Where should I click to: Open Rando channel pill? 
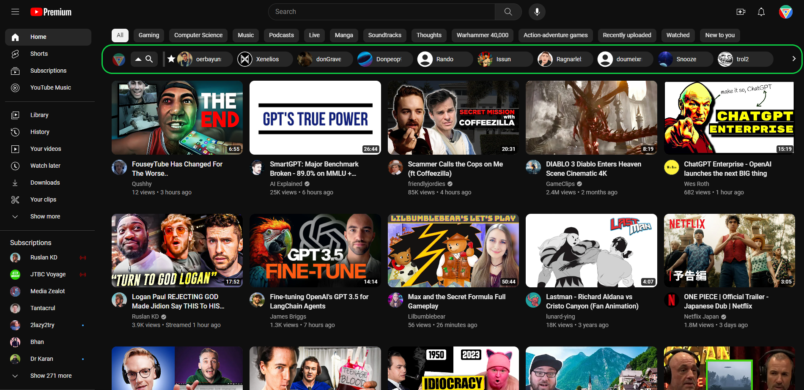[445, 59]
